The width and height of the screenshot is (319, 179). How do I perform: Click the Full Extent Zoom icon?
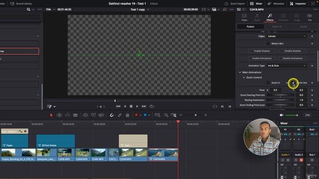coord(158,115)
